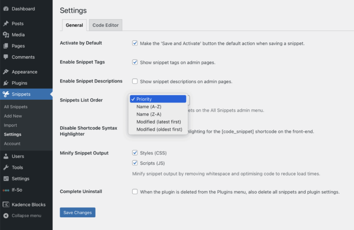Image resolution: width=354 pixels, height=230 pixels.
Task: Open Media via its sidebar icon
Action: (6, 35)
